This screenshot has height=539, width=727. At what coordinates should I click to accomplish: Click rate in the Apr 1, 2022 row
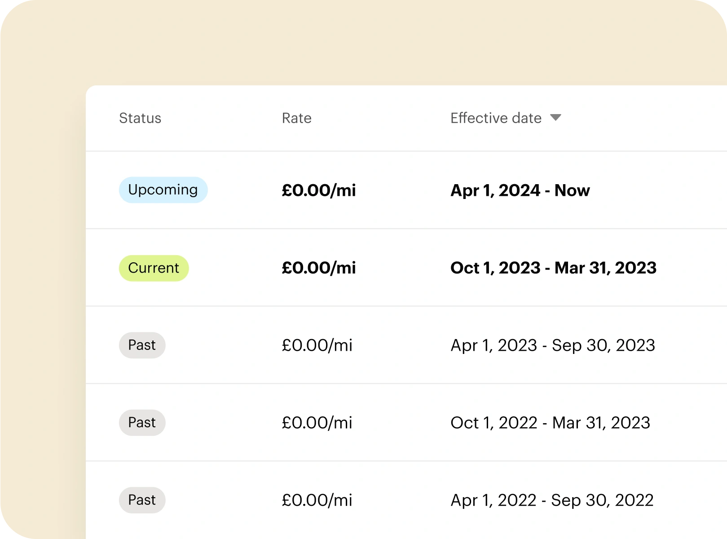tap(317, 500)
